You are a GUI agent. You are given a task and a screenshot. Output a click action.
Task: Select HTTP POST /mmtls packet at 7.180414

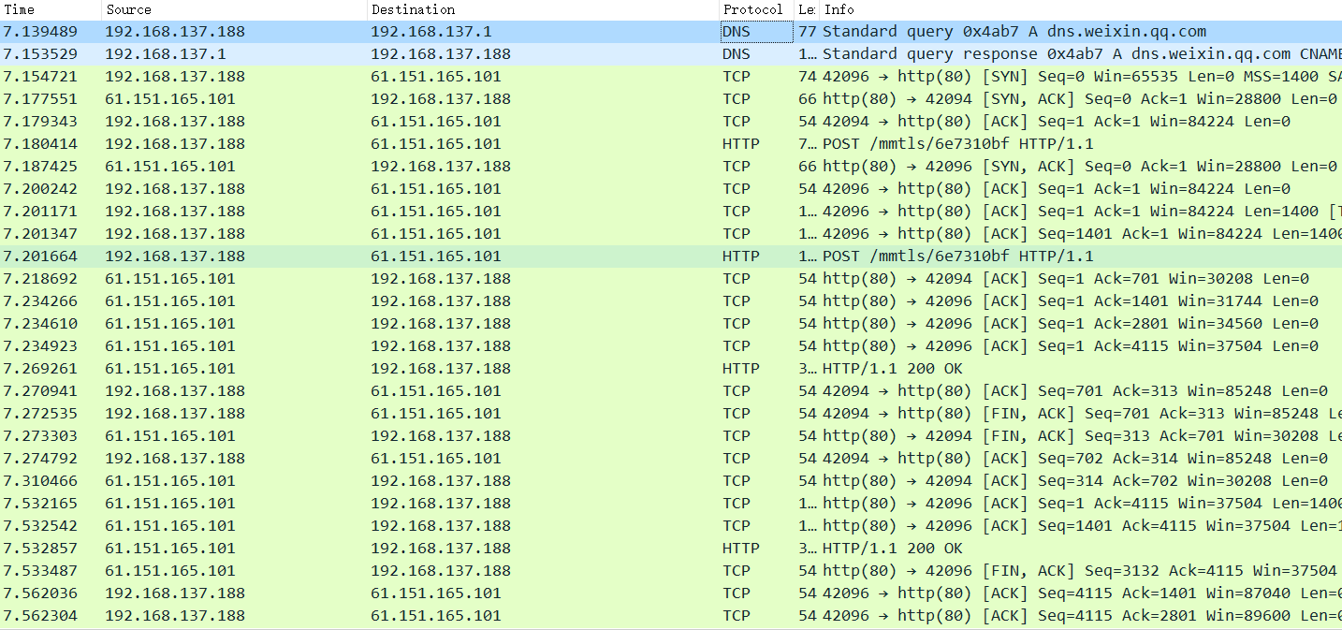(671, 144)
